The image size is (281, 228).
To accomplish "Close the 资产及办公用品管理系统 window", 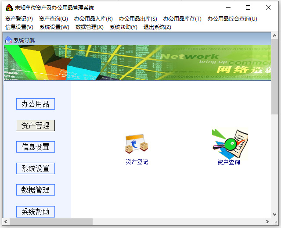I will tap(268, 7).
